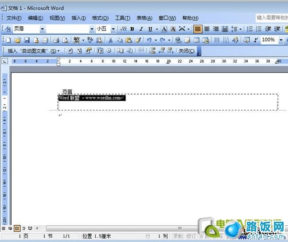This screenshot has width=288, height=242.
Task: Click the Copy icon
Action: click(x=120, y=40)
